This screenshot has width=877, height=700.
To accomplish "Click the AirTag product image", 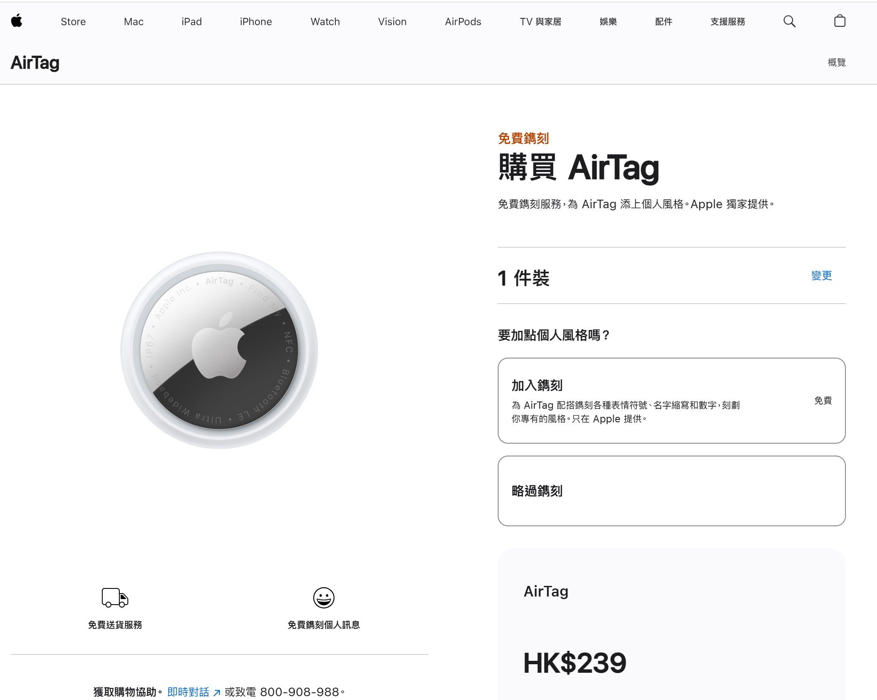I will click(219, 350).
